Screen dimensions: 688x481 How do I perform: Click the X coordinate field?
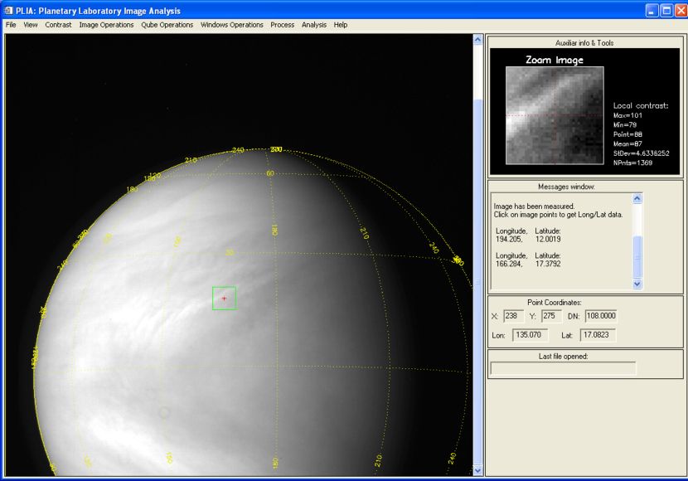pos(513,316)
